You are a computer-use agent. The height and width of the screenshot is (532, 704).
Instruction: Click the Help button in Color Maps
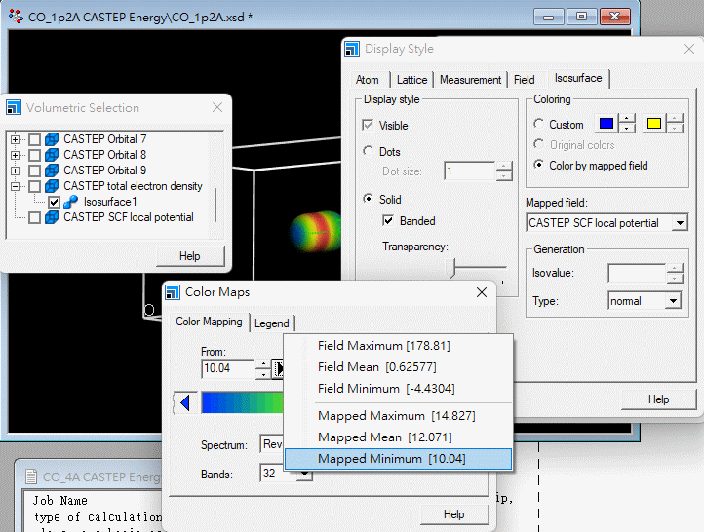453,514
